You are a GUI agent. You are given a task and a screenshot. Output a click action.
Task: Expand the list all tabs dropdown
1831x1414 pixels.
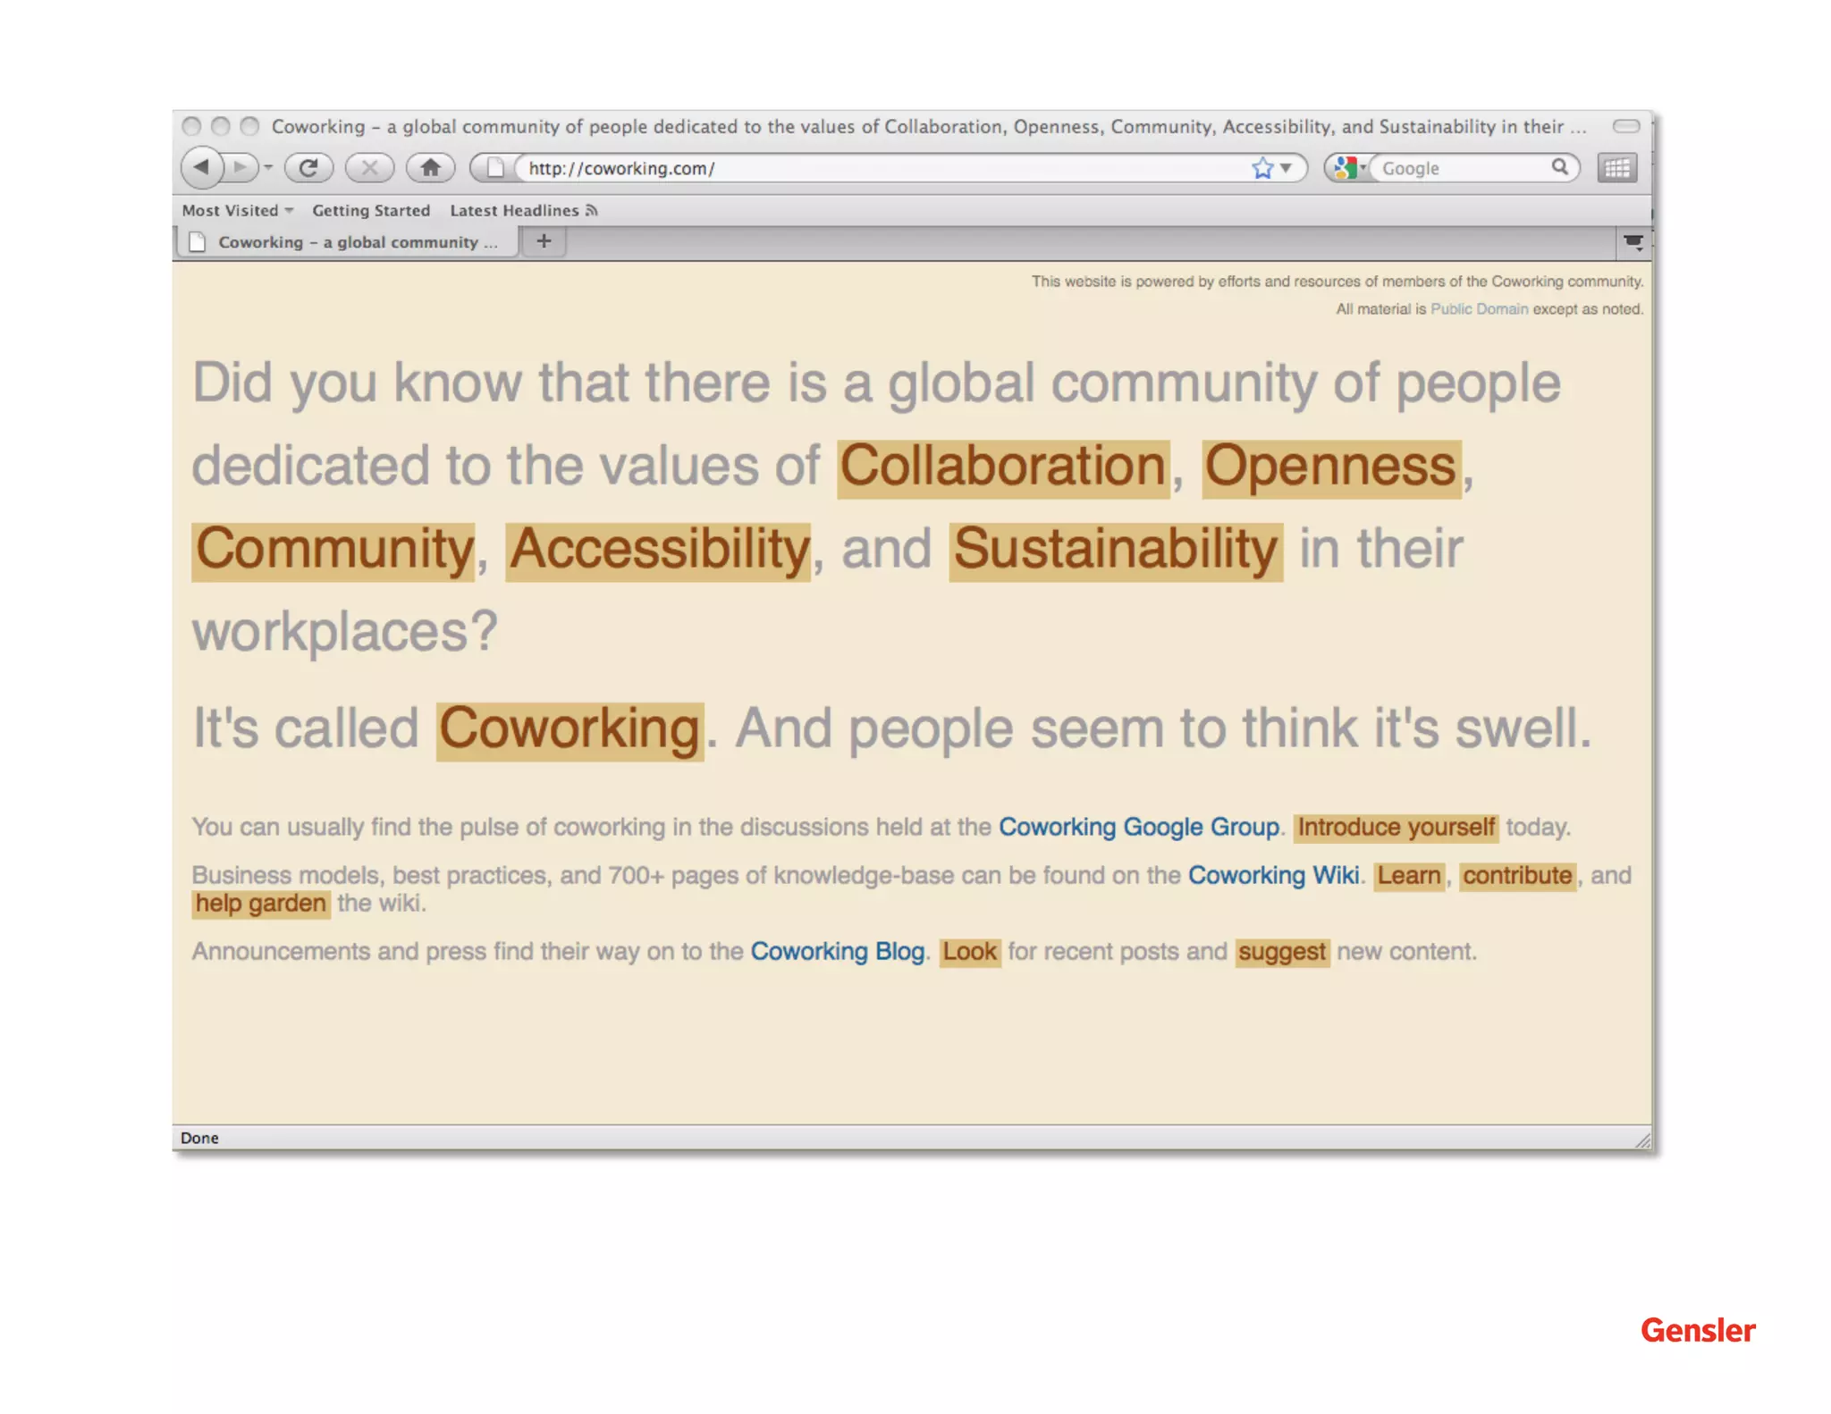pyautogui.click(x=1633, y=242)
